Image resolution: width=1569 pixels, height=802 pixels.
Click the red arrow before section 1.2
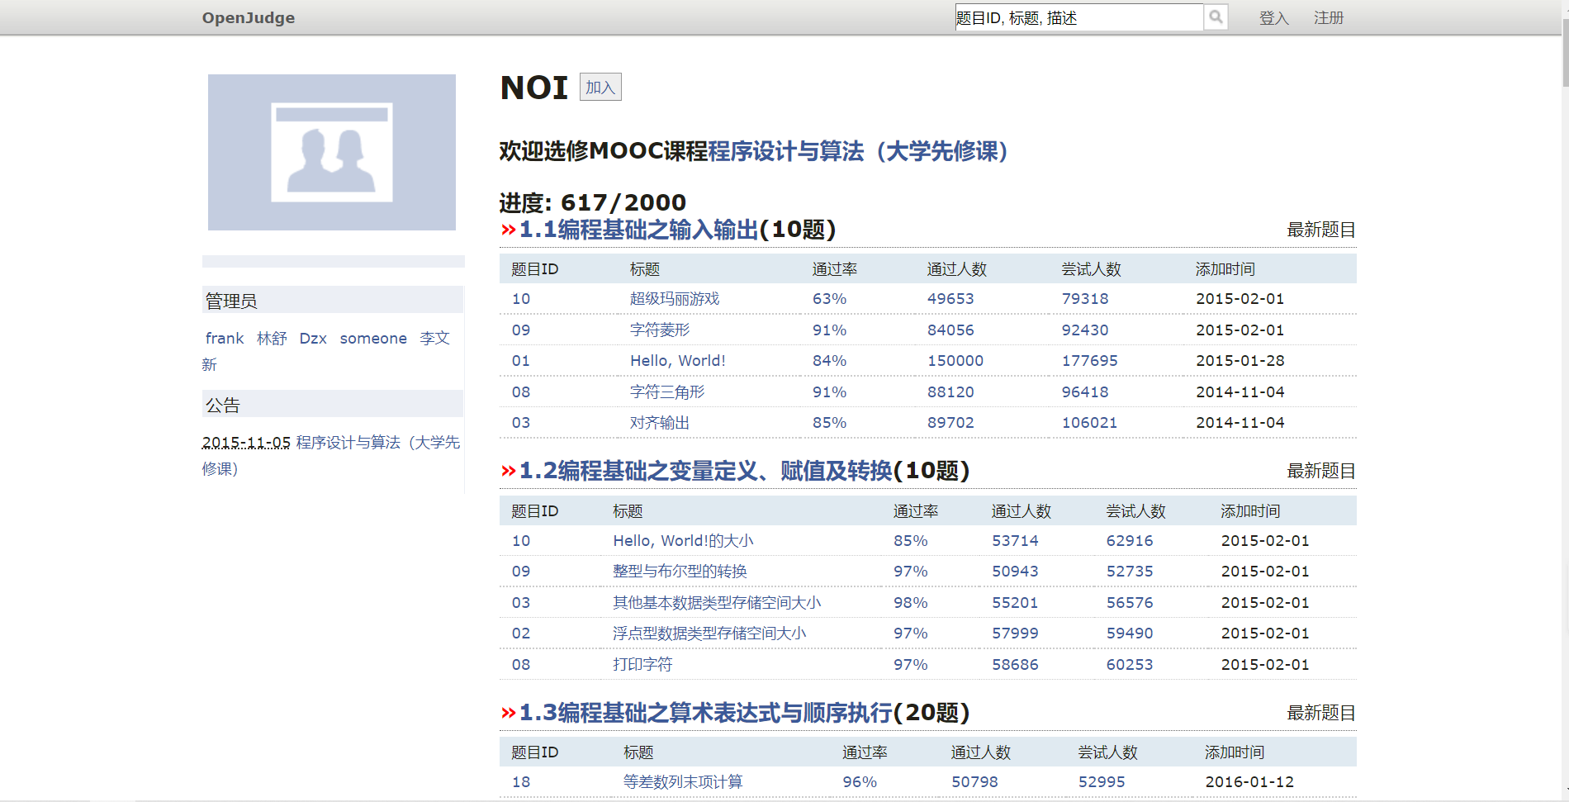[x=506, y=471]
